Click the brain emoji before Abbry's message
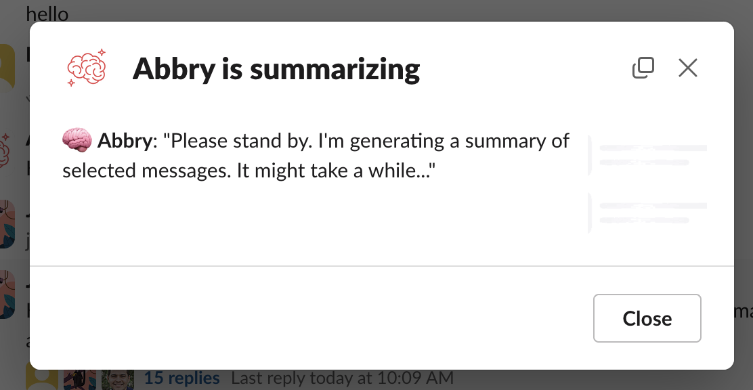 (77, 141)
